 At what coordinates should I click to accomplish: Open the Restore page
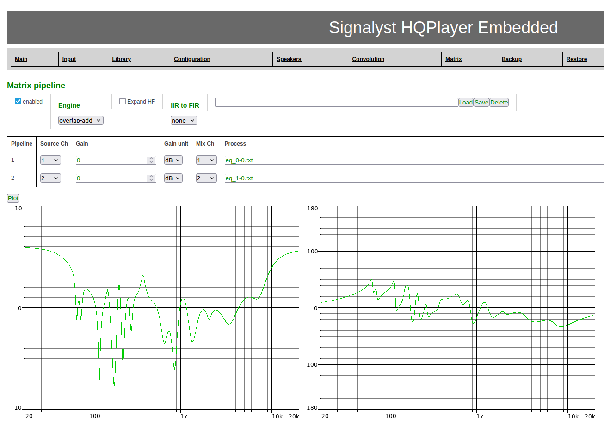pos(577,59)
